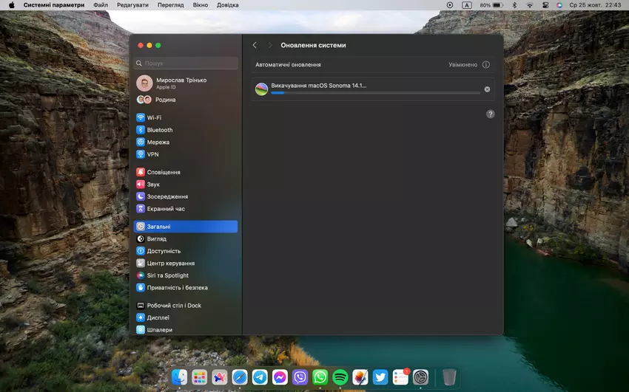Screen dimensions: 629x392
Task: Click the macOS Sonoma download progress bar
Action: point(375,93)
